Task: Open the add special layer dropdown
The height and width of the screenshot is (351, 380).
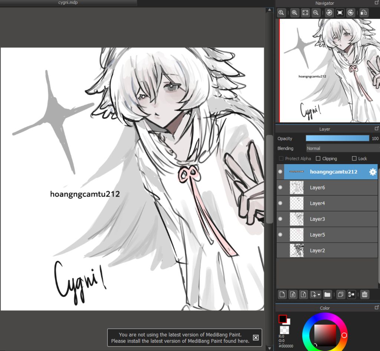Action: (x=315, y=295)
